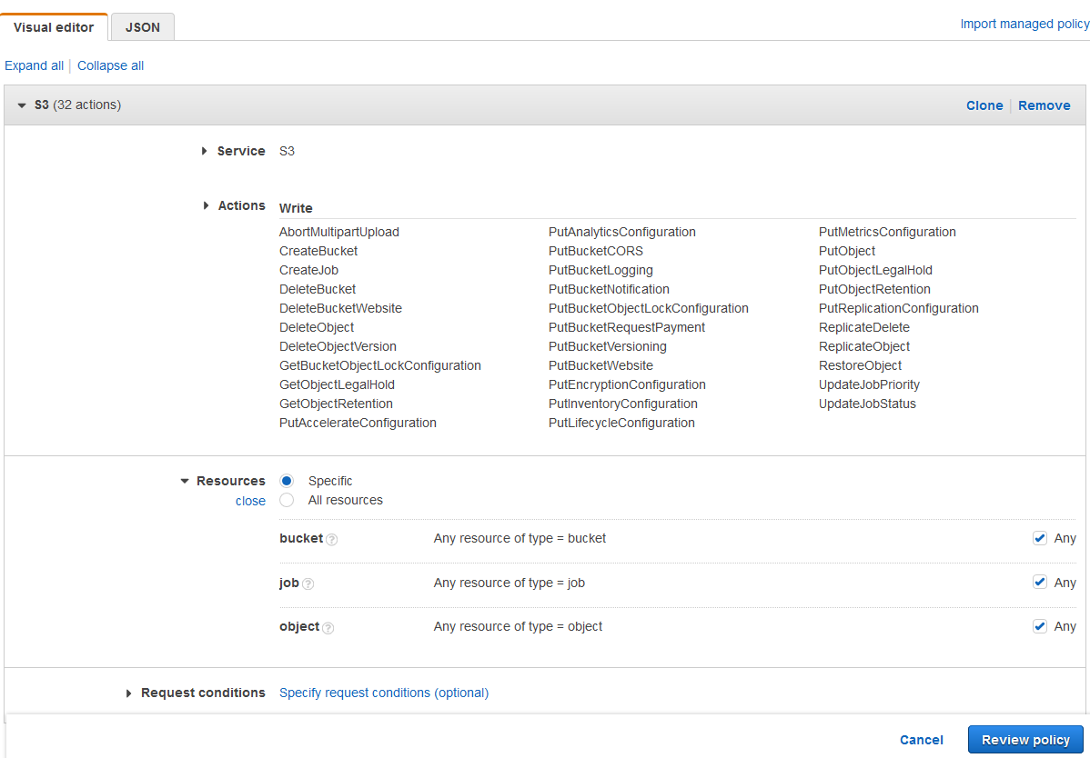
Task: Click Clone to duplicate the S3 statement
Action: point(984,105)
